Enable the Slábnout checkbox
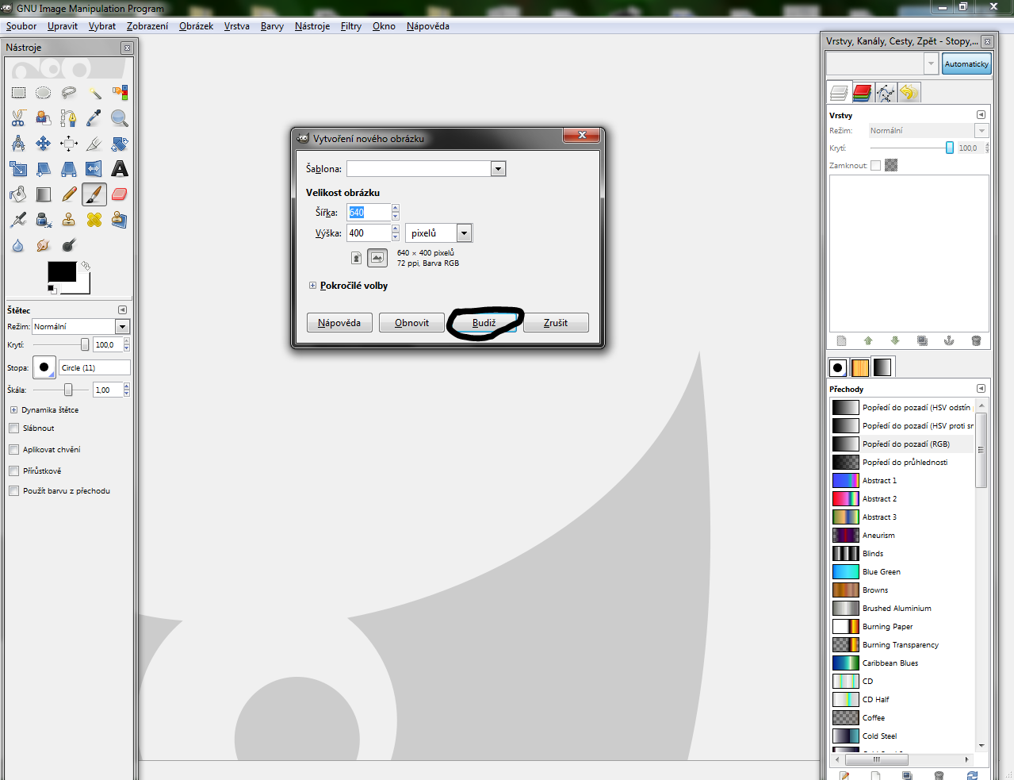 tap(14, 428)
